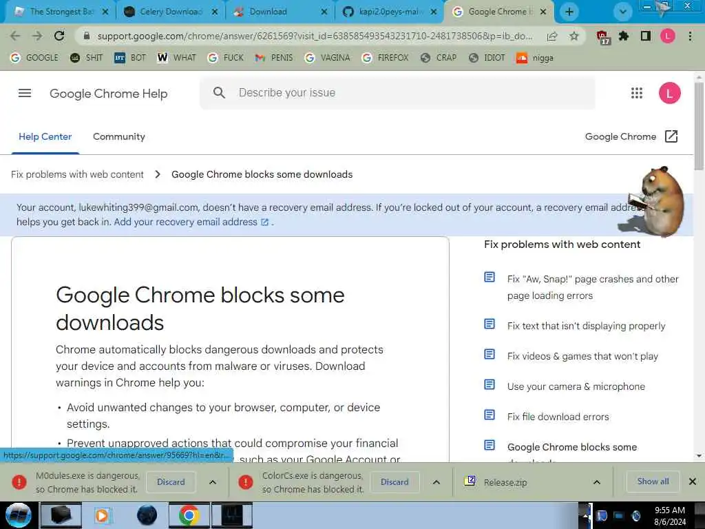Open Use your camera & microphone article
The width and height of the screenshot is (705, 529).
tap(576, 386)
